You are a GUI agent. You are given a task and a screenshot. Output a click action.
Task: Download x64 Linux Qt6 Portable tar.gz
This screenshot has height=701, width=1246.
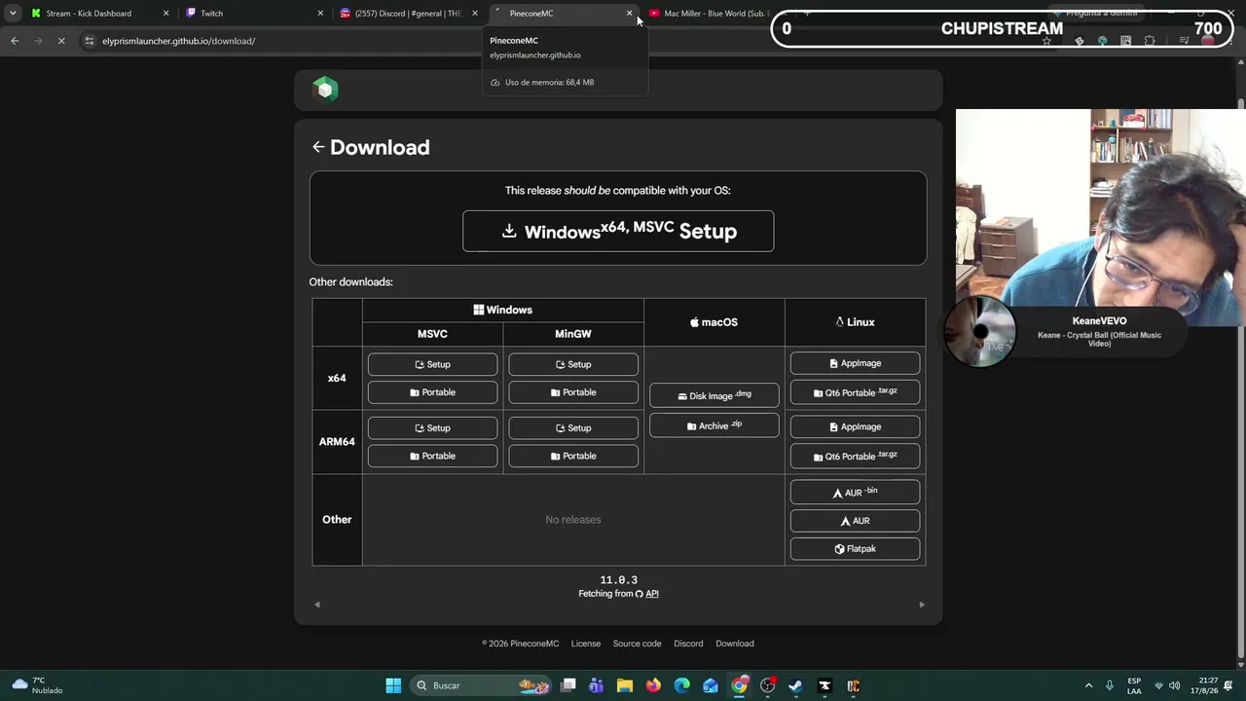[855, 392]
